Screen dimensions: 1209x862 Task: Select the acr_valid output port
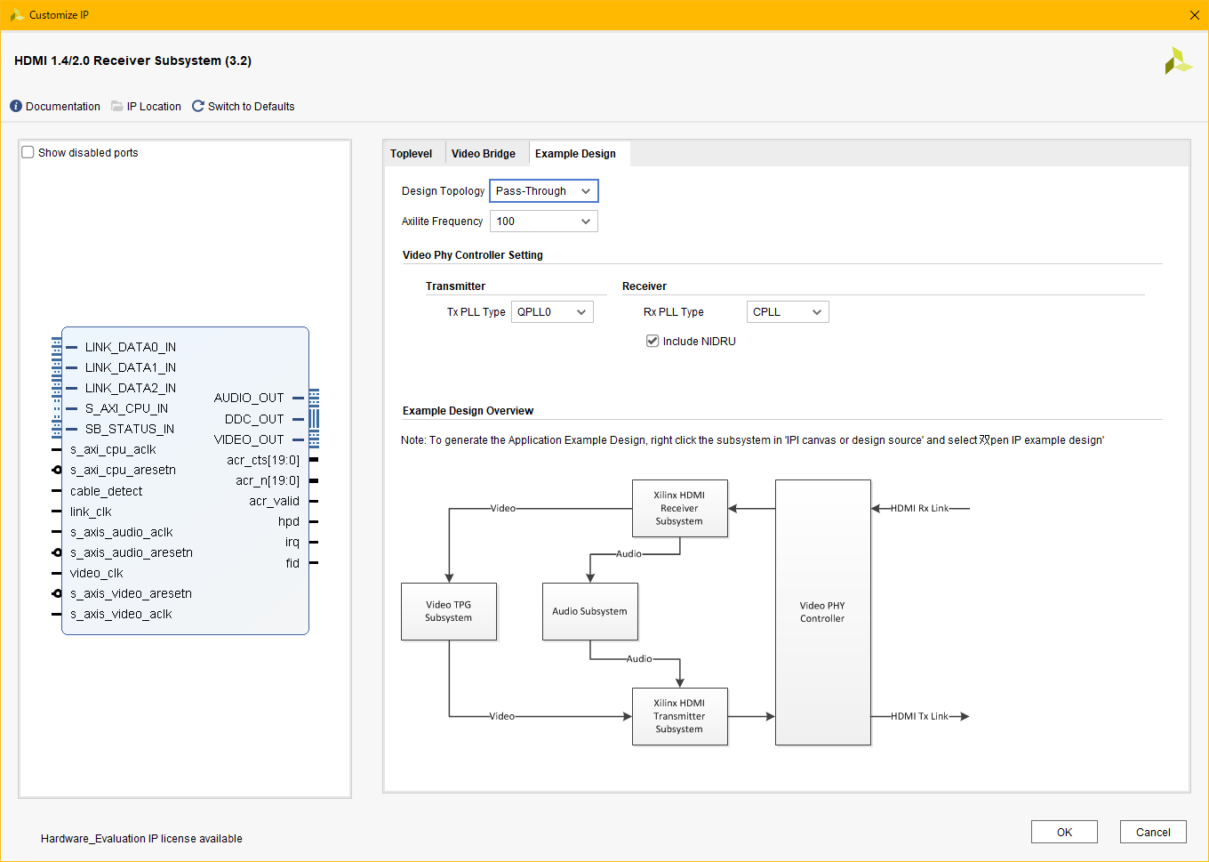[x=274, y=501]
